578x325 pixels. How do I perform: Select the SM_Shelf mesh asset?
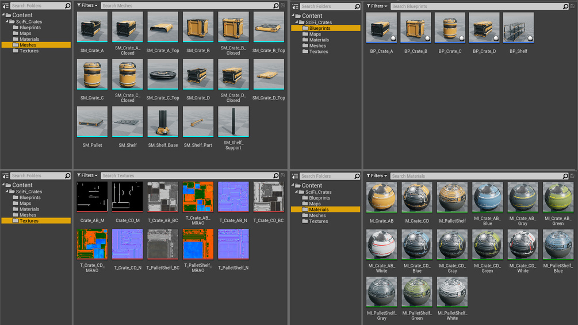tap(128, 121)
